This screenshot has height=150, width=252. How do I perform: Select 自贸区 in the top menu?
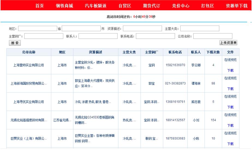click(125, 6)
